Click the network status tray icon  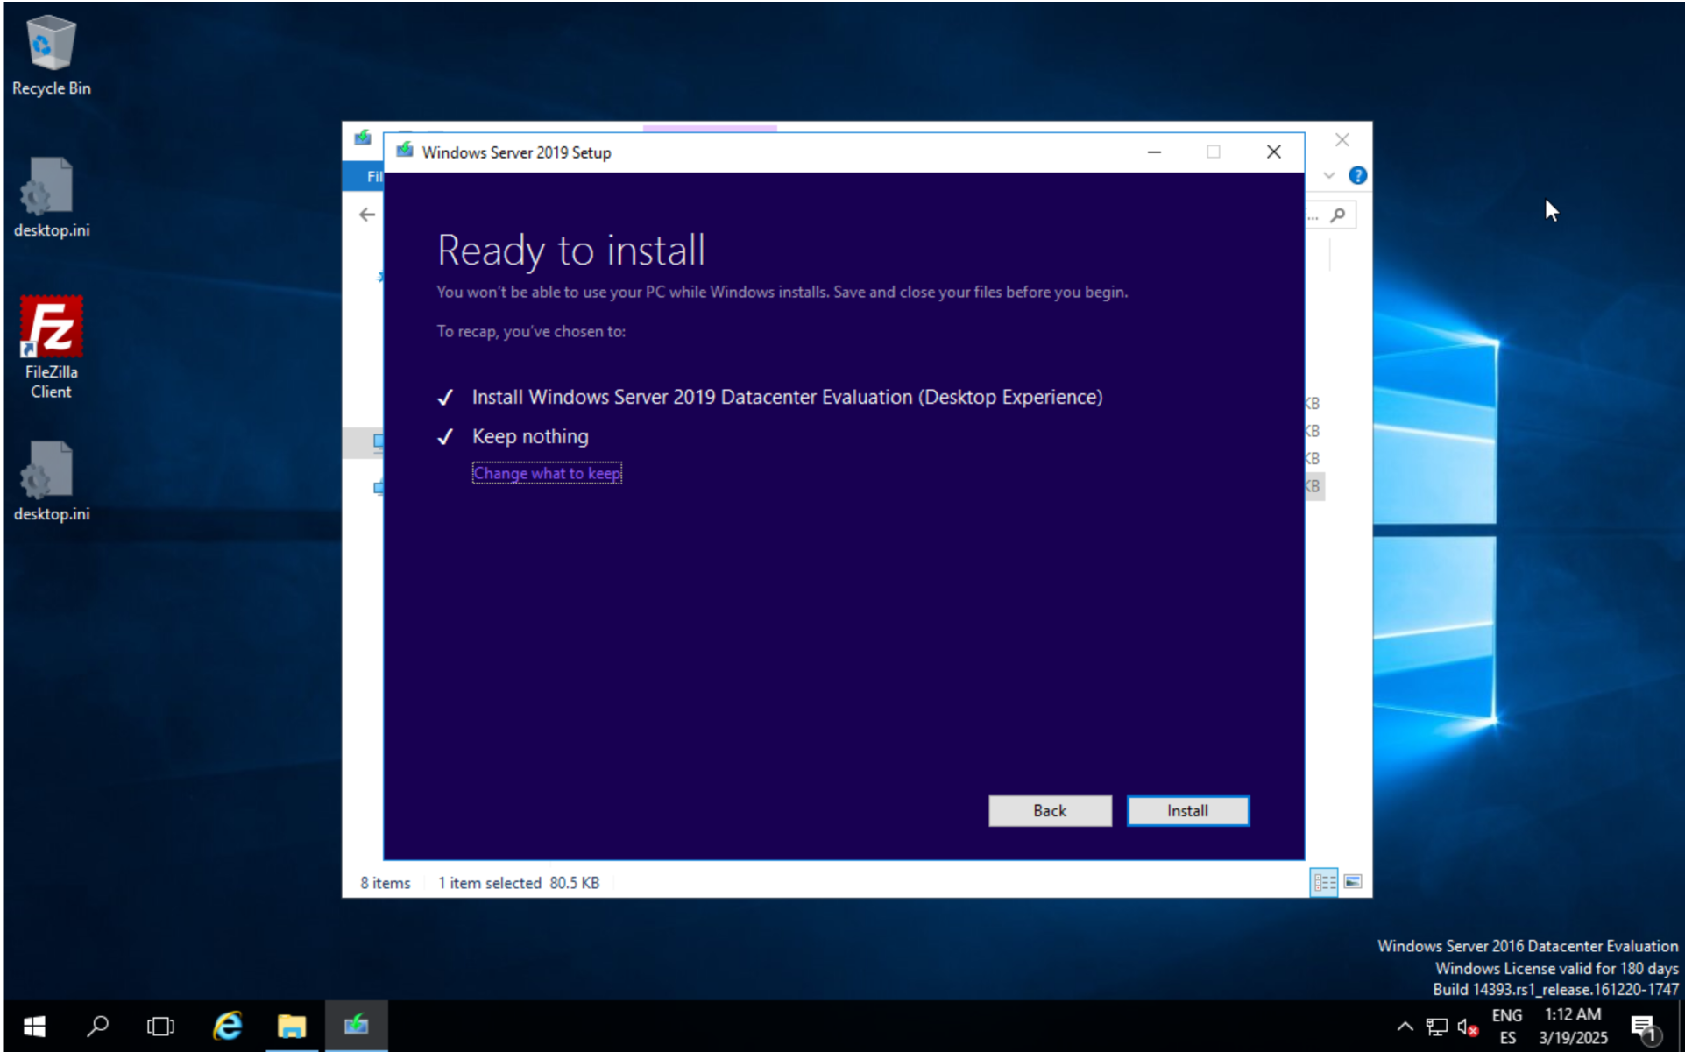point(1436,1027)
